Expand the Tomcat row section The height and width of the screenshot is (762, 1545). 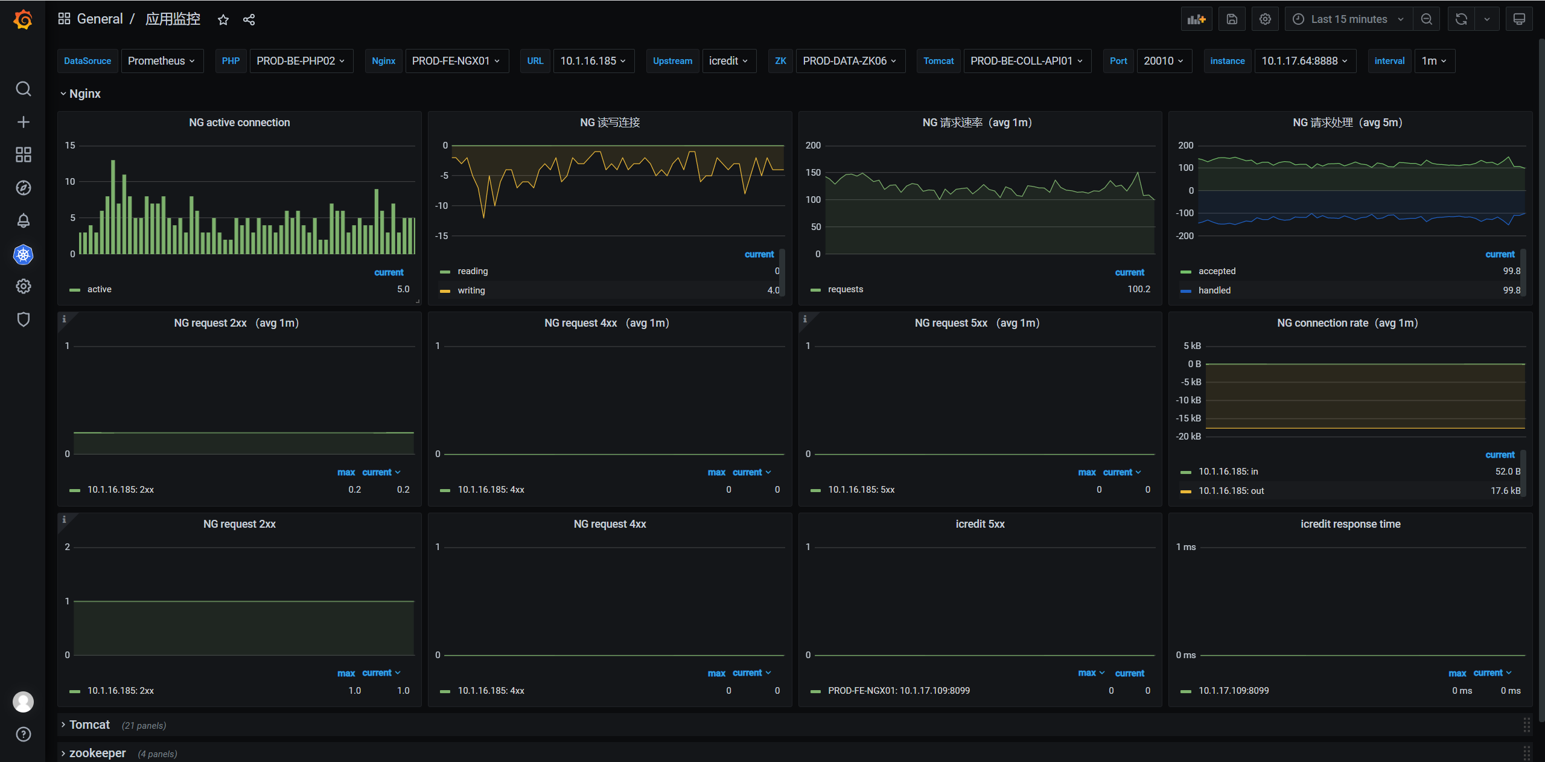click(x=89, y=725)
